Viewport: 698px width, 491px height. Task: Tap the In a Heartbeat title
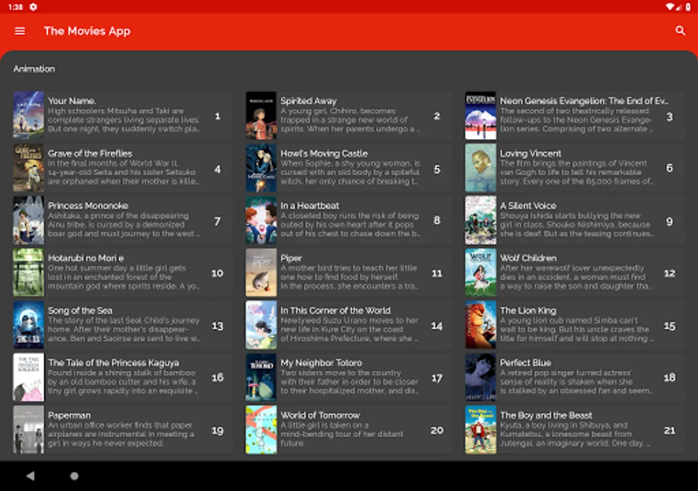310,206
